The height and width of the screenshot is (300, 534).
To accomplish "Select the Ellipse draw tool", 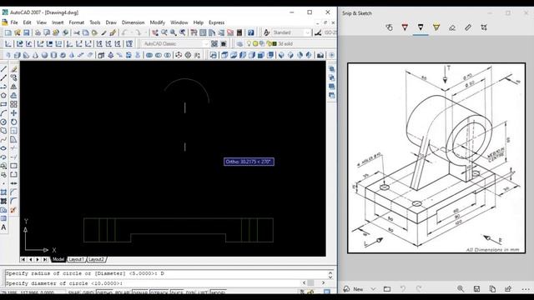I will click(3, 148).
